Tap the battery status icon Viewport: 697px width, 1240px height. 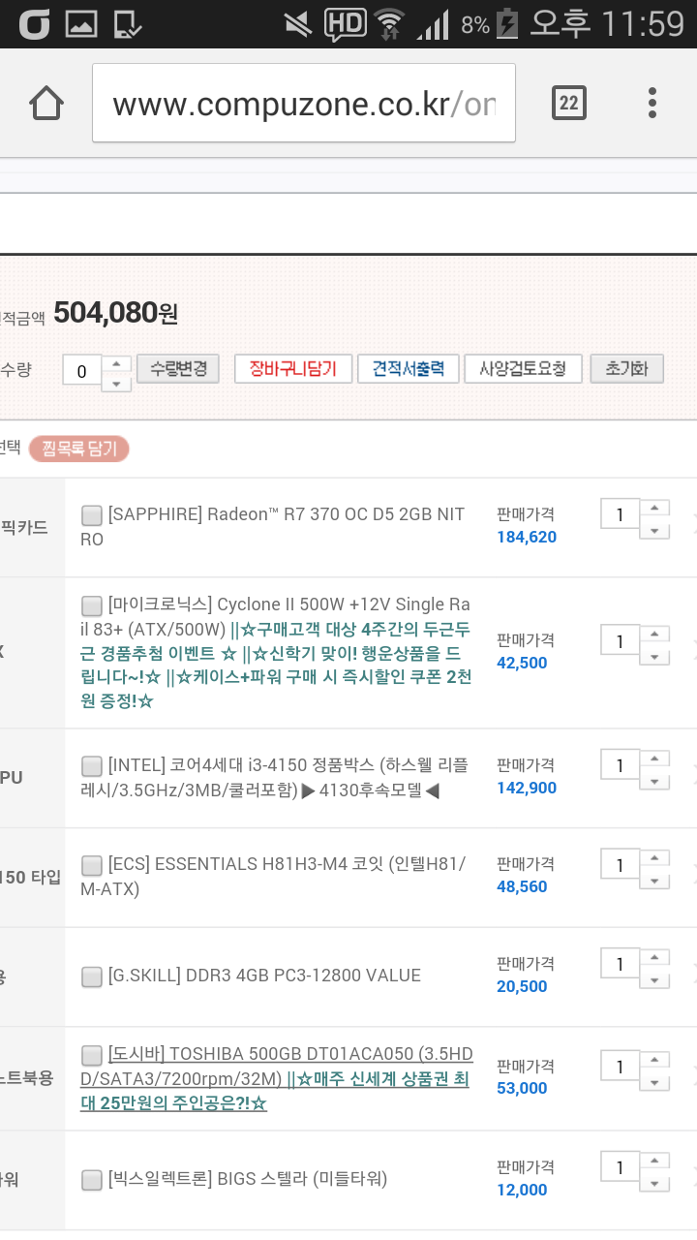(x=506, y=23)
